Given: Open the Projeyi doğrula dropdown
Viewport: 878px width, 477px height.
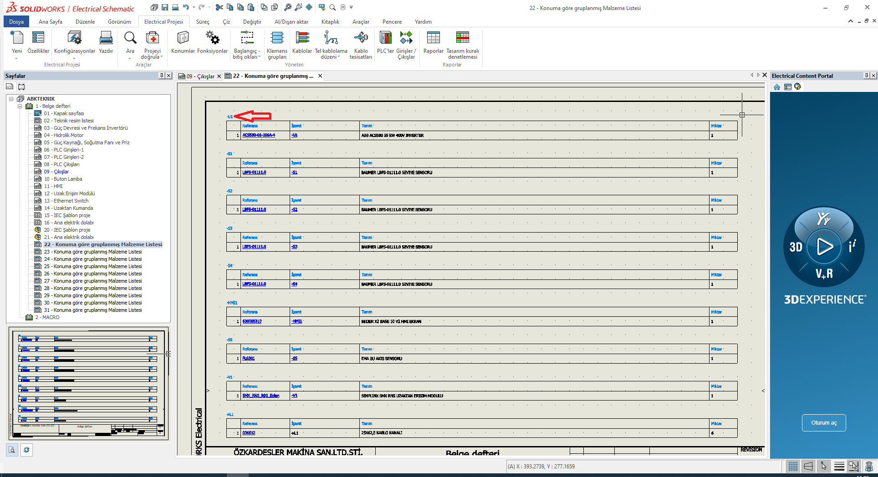Looking at the screenshot, I should pyautogui.click(x=162, y=57).
